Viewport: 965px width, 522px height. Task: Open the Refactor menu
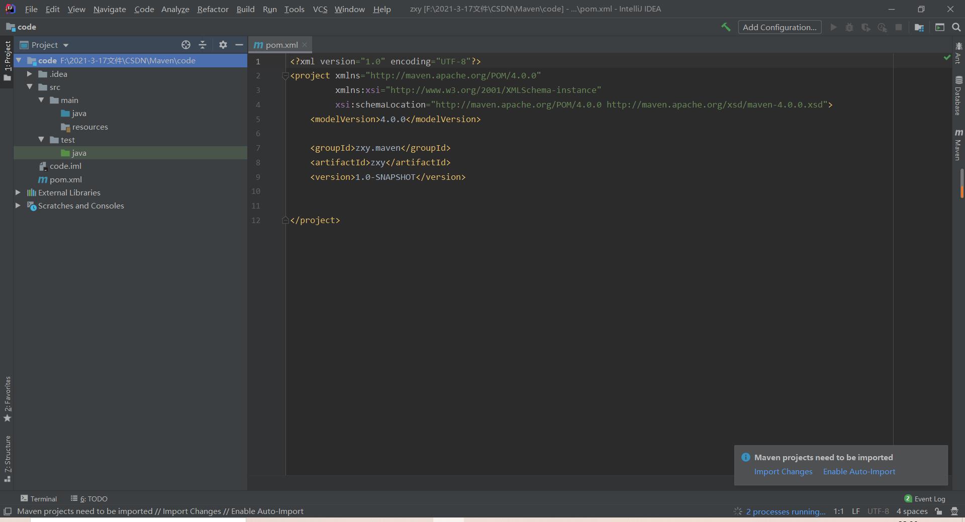pyautogui.click(x=213, y=9)
